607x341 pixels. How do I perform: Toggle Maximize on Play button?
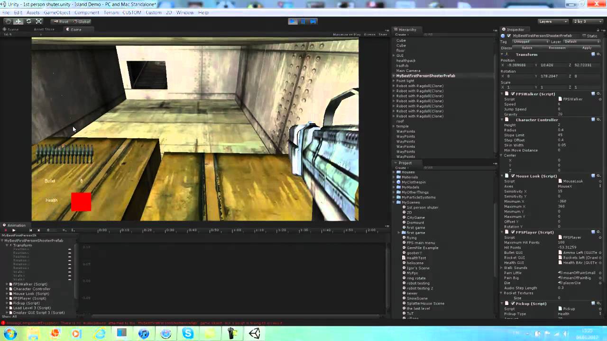tap(347, 35)
